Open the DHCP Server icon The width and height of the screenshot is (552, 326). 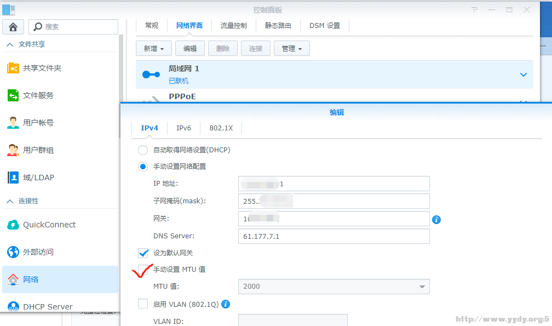tap(13, 307)
